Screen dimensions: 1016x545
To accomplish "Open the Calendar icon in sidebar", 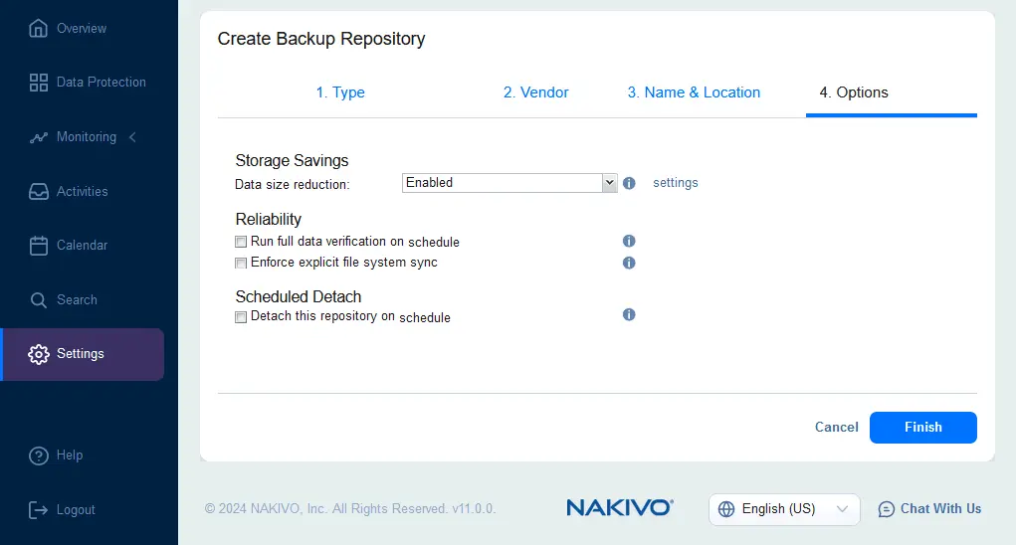I will click(x=39, y=246).
